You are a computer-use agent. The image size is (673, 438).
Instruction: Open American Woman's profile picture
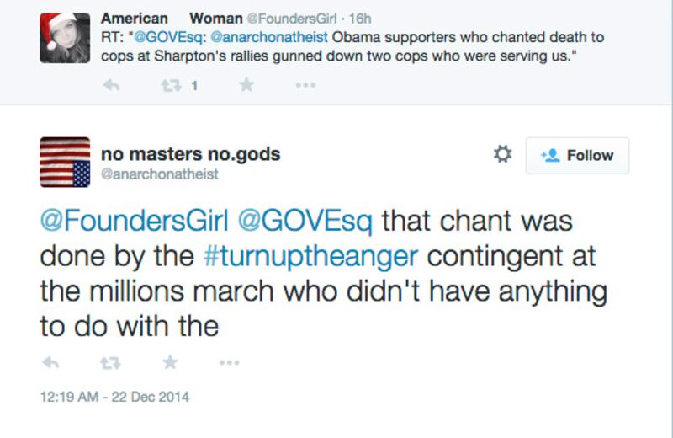point(65,38)
